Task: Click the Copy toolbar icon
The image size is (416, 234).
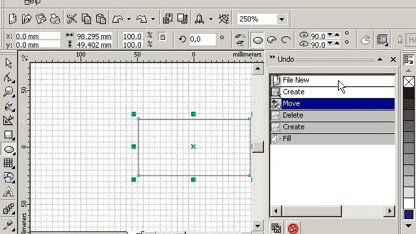Action: coord(86,19)
